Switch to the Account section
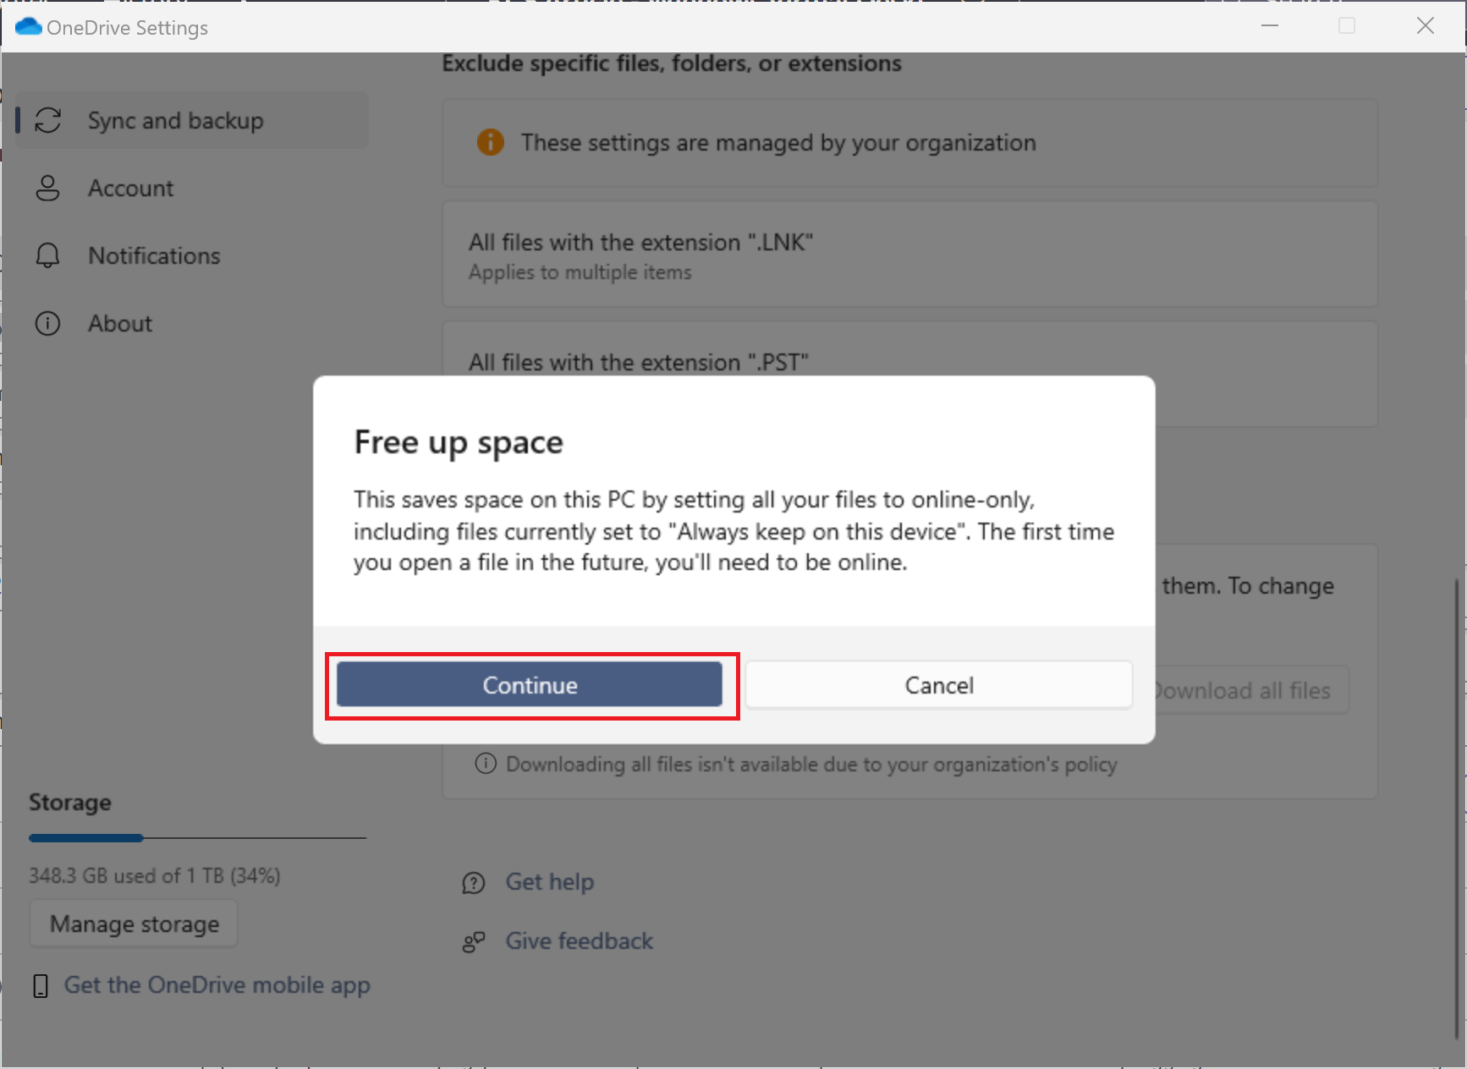Viewport: 1467px width, 1069px height. (x=131, y=188)
